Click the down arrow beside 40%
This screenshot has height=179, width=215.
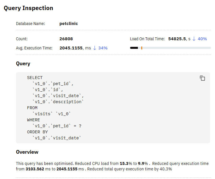pos(194,39)
